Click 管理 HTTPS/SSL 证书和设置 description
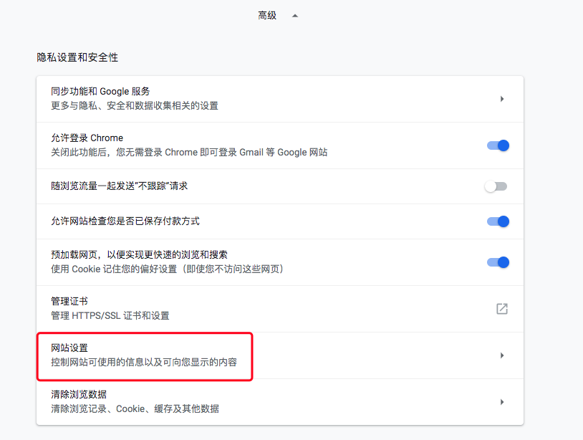This screenshot has height=440, width=583. coord(110,316)
